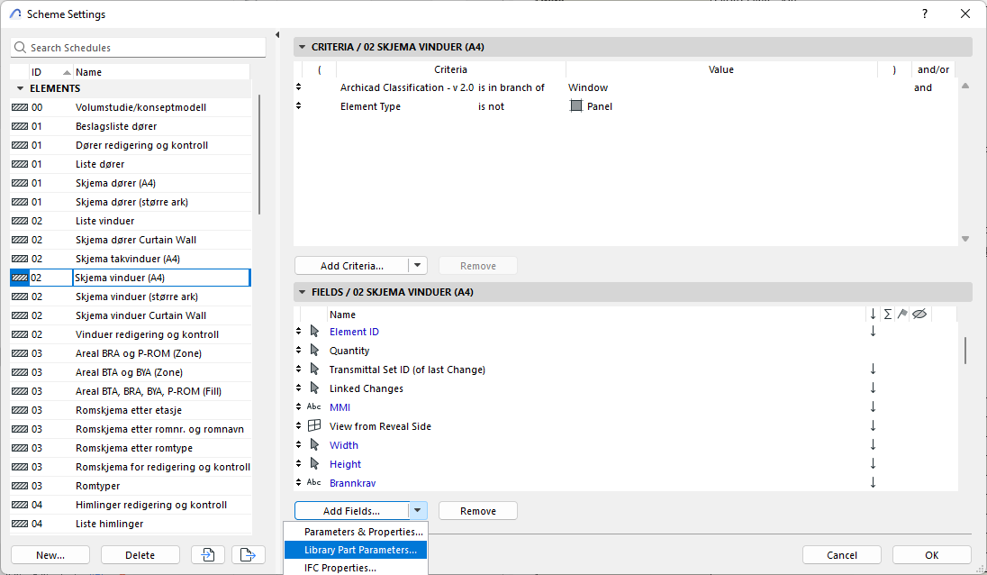Open the Add Criteria dropdown arrow
987x575 pixels.
[x=417, y=266]
